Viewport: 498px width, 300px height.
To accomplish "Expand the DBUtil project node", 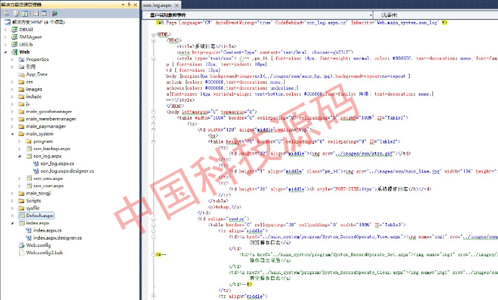I will 5,29.
